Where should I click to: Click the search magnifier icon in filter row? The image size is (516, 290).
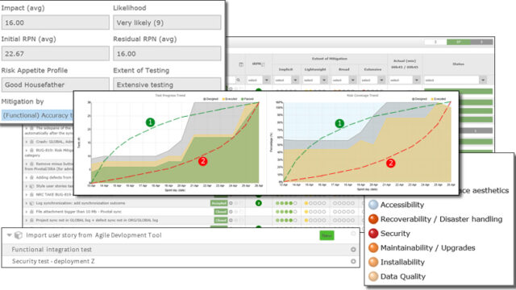pyautogui.click(x=239, y=80)
